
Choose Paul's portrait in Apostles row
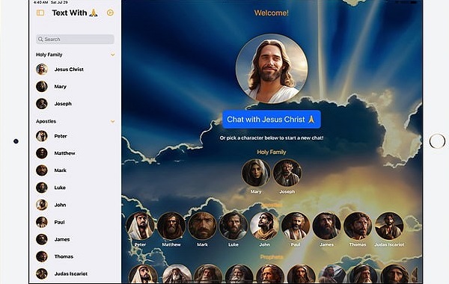coord(296,226)
